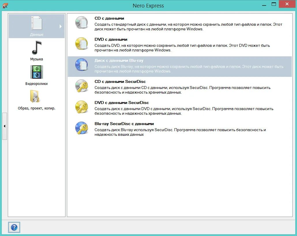Open help with the question mark button
This screenshot has width=297, height=236.
click(x=14, y=227)
